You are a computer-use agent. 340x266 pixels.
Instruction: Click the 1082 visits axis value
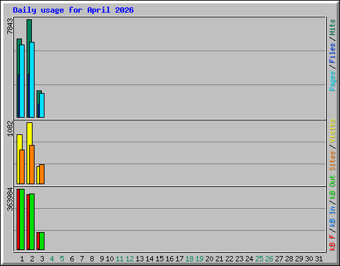(x=10, y=128)
